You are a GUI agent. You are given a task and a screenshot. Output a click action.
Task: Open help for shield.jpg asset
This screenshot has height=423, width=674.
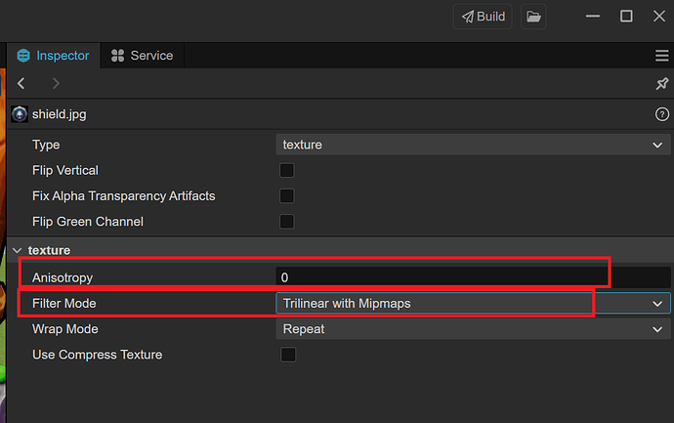click(661, 114)
